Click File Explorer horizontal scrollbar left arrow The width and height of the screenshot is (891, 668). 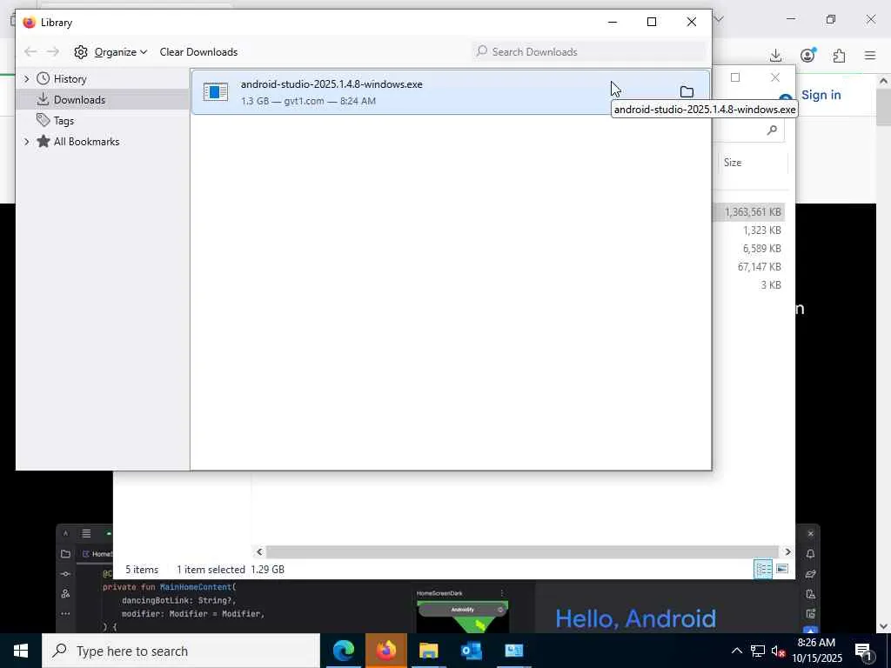tap(259, 551)
